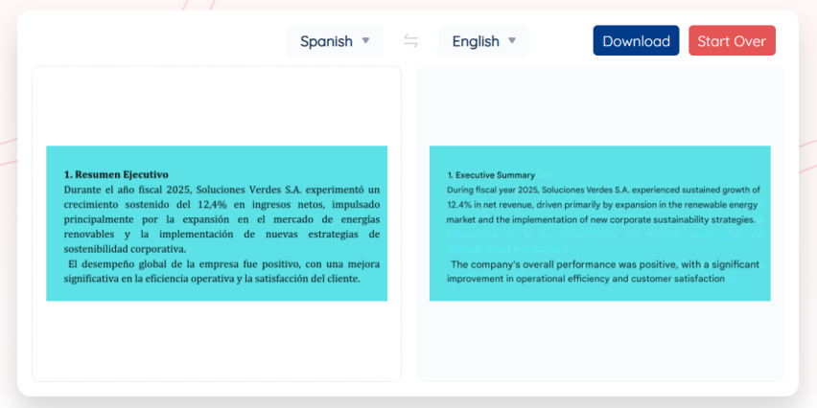This screenshot has width=817, height=408.
Task: Click blank area above the Spanish document
Action: coord(217,105)
